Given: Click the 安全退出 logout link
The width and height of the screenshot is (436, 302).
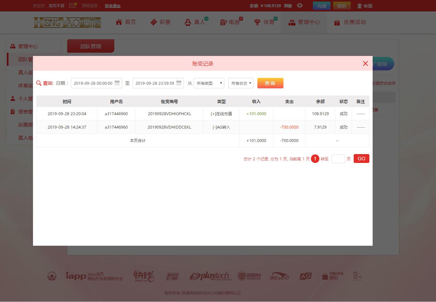Looking at the screenshot, I should pos(112,6).
